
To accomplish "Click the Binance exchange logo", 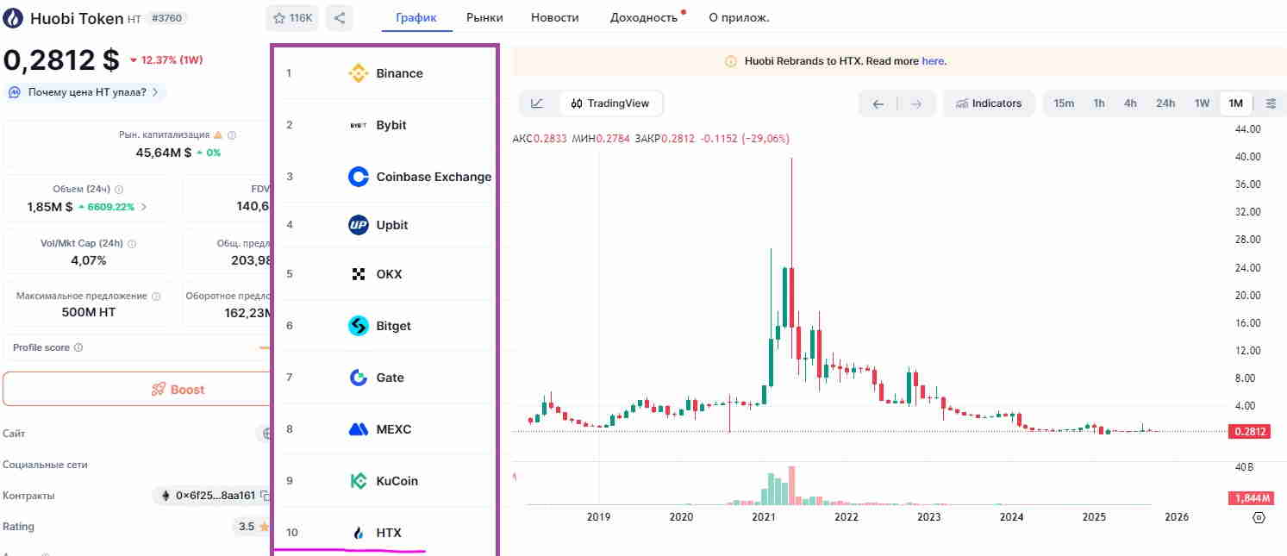I will click(358, 73).
